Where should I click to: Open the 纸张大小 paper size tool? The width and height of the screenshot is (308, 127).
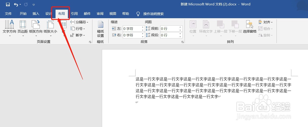[x=50, y=28]
